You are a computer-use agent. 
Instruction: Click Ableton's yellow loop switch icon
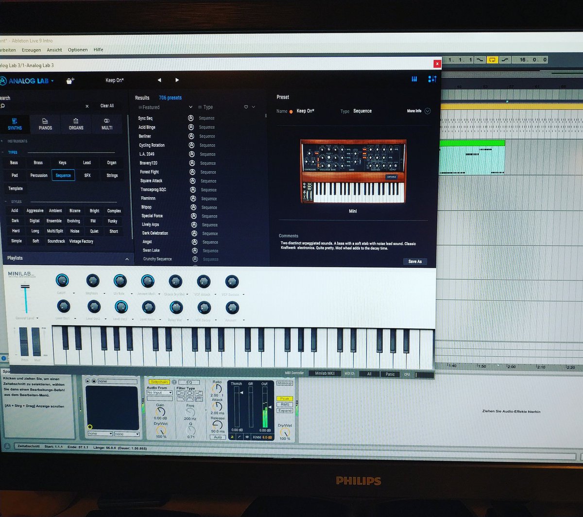point(492,60)
